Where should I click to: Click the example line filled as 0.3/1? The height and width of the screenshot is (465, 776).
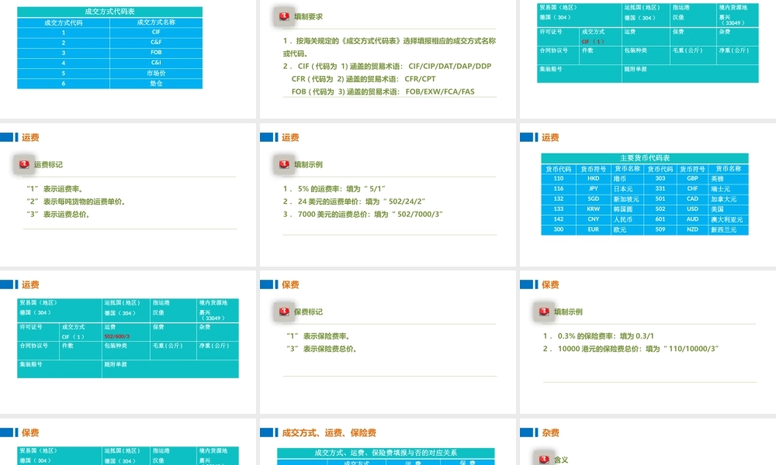(x=598, y=336)
